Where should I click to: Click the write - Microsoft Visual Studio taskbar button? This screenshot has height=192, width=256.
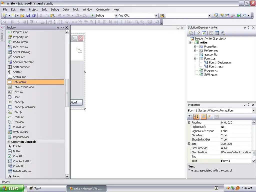pyautogui.click(x=86, y=188)
